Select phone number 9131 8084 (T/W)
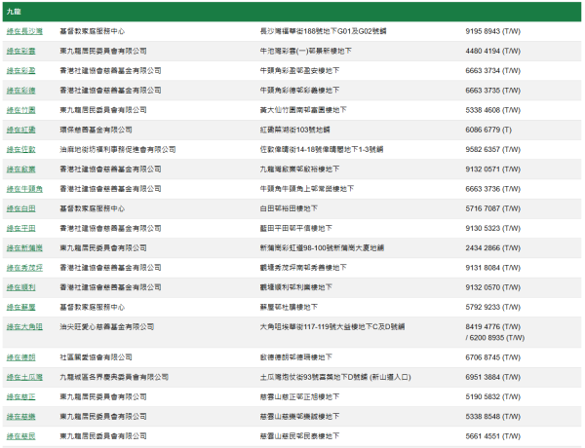Image resolution: width=585 pixels, height=448 pixels. click(492, 268)
